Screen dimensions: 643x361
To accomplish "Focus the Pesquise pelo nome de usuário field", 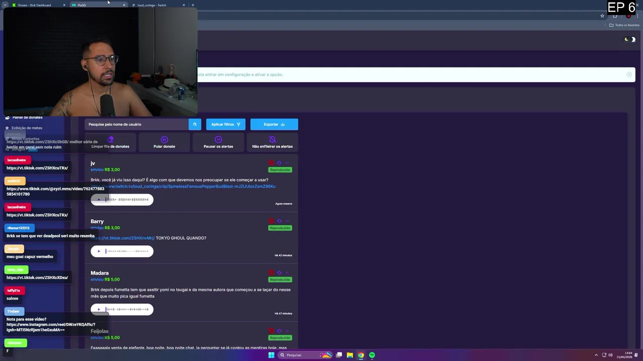I will tap(137, 124).
